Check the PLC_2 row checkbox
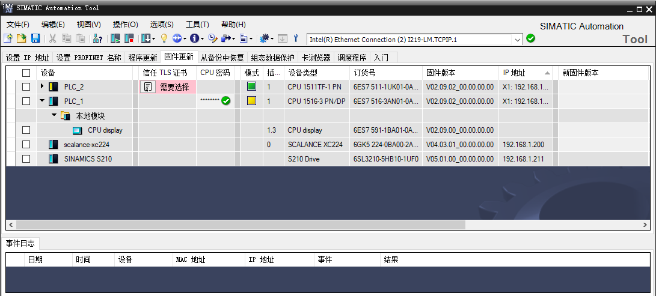The height and width of the screenshot is (296, 656). coord(26,86)
